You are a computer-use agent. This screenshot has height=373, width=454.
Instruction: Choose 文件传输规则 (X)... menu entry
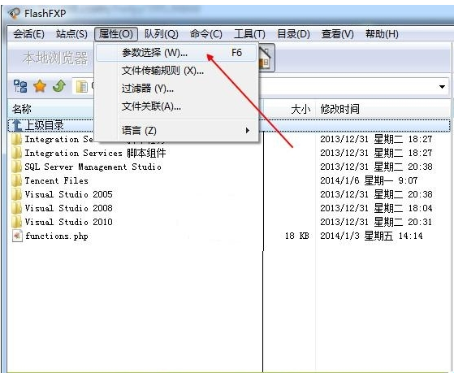click(176, 71)
